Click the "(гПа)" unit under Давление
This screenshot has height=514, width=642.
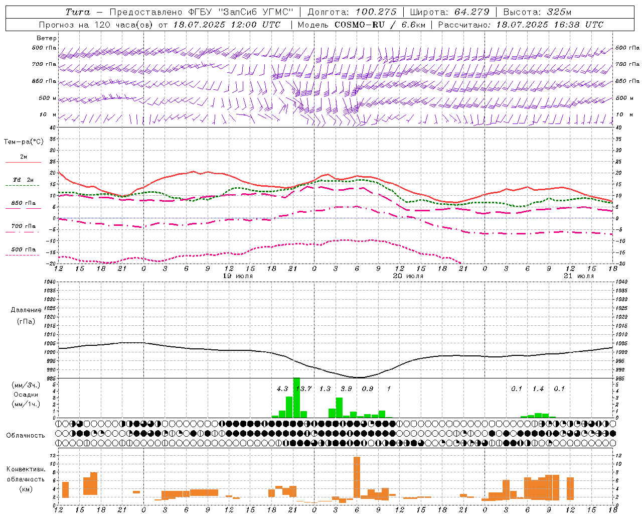coord(26,321)
